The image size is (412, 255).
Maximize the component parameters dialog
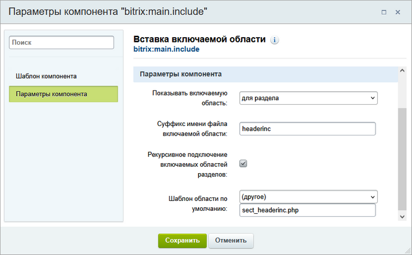(384, 12)
